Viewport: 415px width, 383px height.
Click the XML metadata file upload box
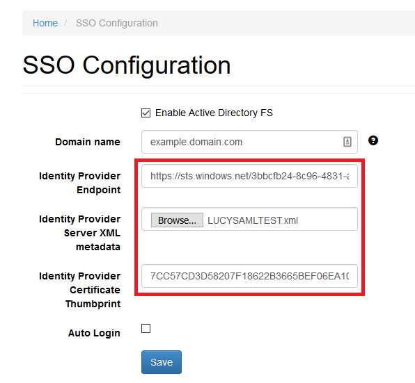pyautogui.click(x=249, y=219)
